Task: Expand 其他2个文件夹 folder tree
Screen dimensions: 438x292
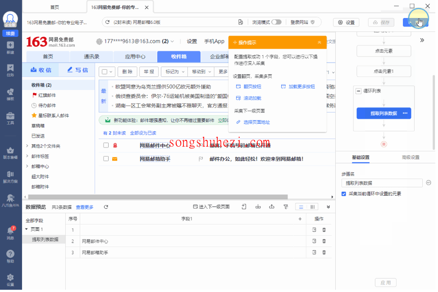Action: pos(27,146)
